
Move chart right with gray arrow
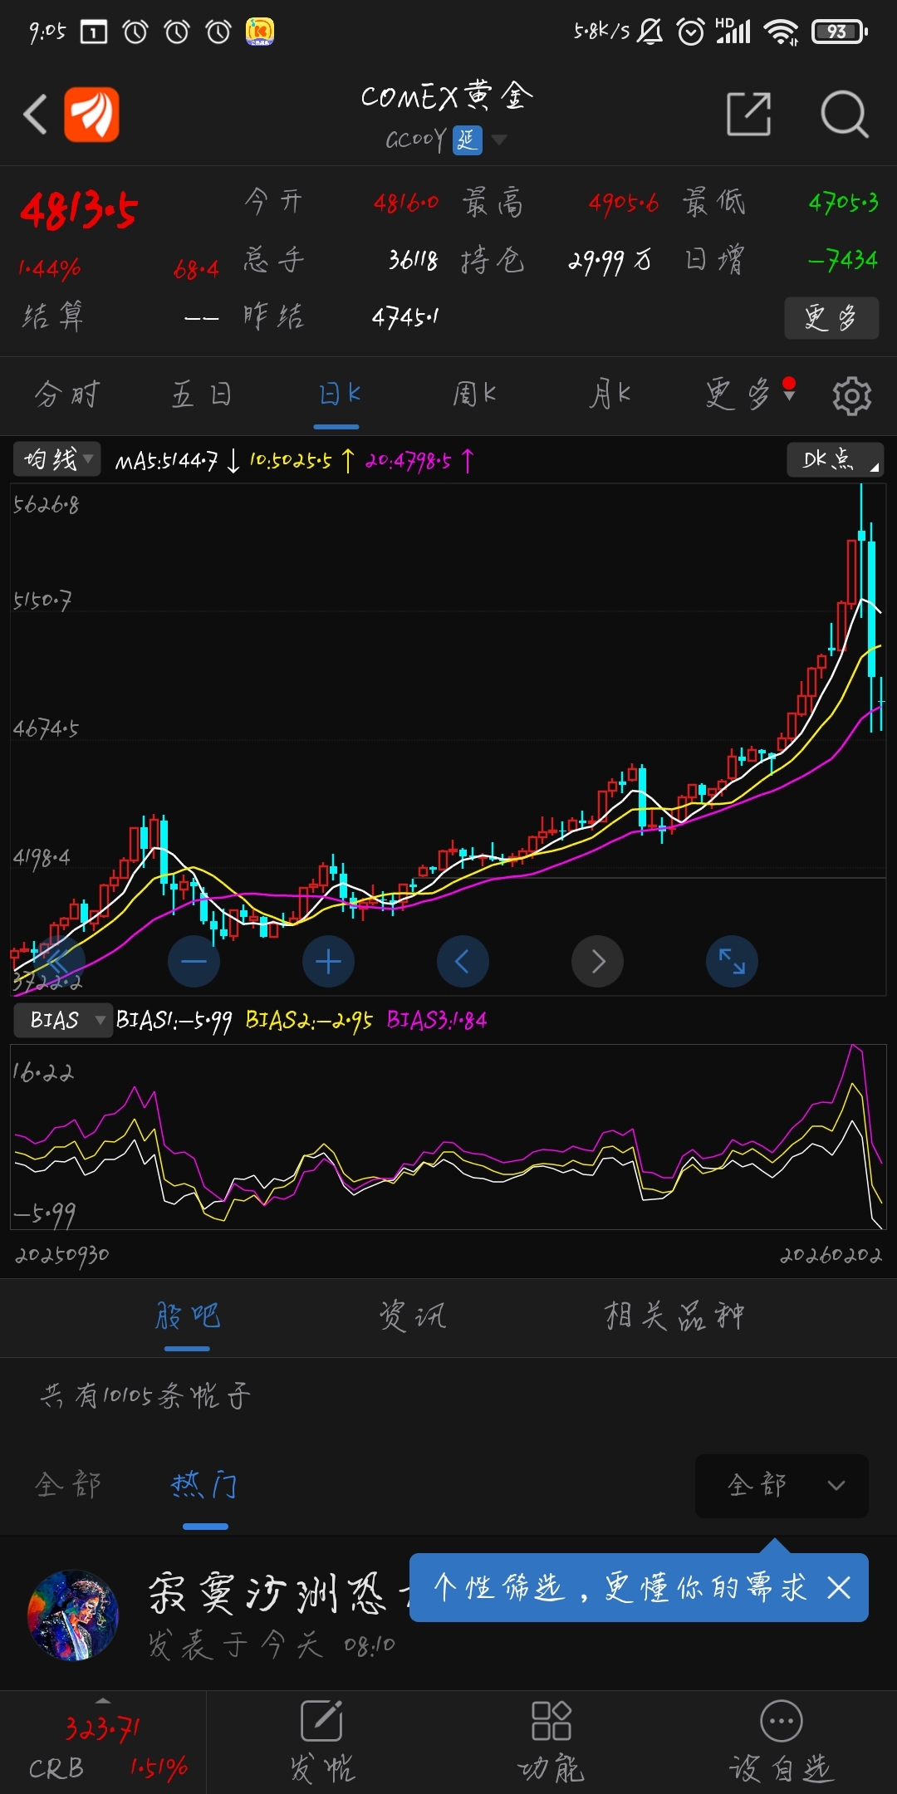pyautogui.click(x=597, y=962)
